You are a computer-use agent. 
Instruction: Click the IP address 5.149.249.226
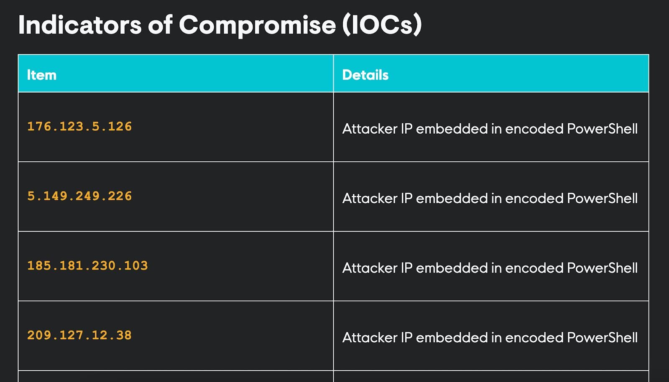point(79,196)
